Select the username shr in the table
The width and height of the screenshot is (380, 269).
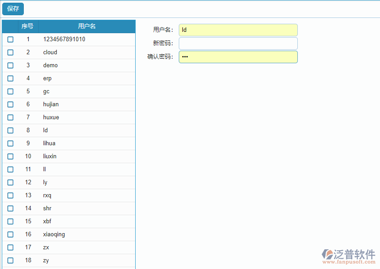pyautogui.click(x=47, y=208)
